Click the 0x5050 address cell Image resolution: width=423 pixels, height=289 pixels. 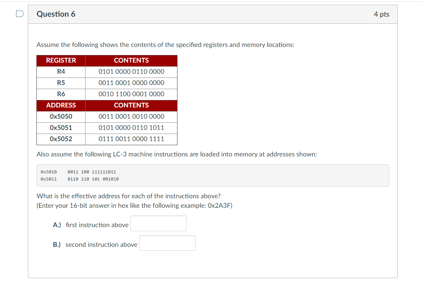click(61, 117)
